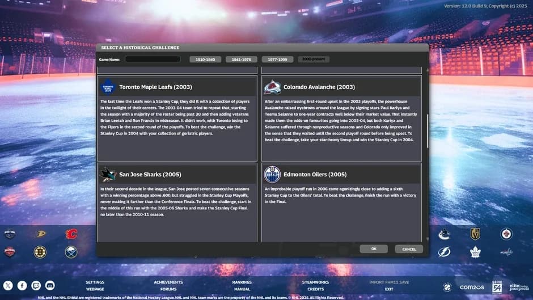
Task: Click the scrollbar up arrow
Action: (428, 70)
